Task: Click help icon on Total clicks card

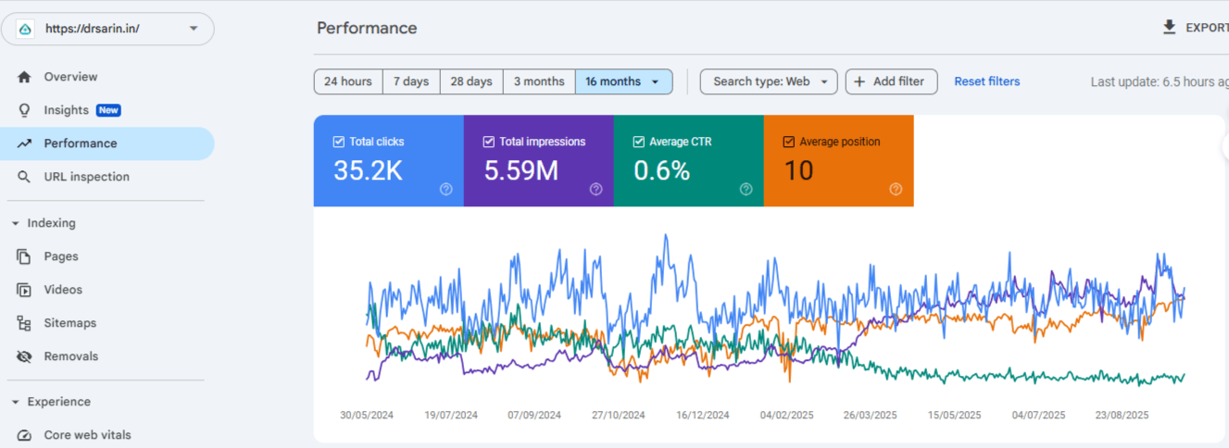Action: point(445,189)
